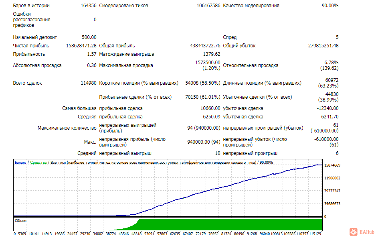This screenshot has height=238, width=378.
Task: Click the 'Чистая прибыль' label
Action: (31, 46)
